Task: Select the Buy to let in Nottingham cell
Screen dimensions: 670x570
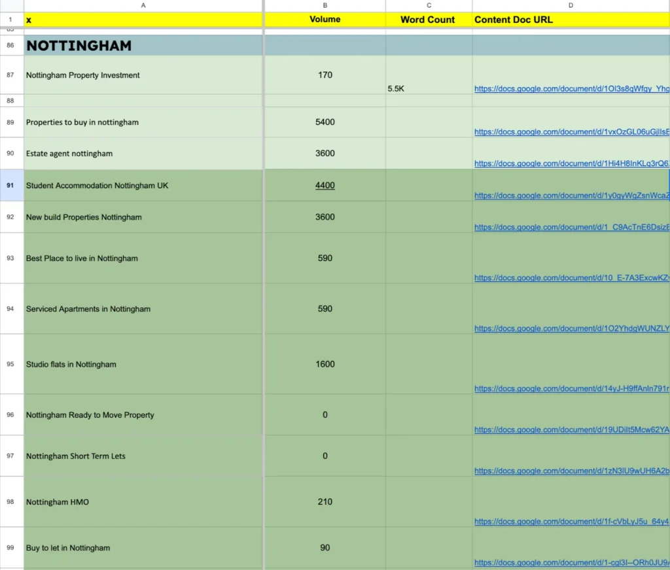Action: (143, 548)
